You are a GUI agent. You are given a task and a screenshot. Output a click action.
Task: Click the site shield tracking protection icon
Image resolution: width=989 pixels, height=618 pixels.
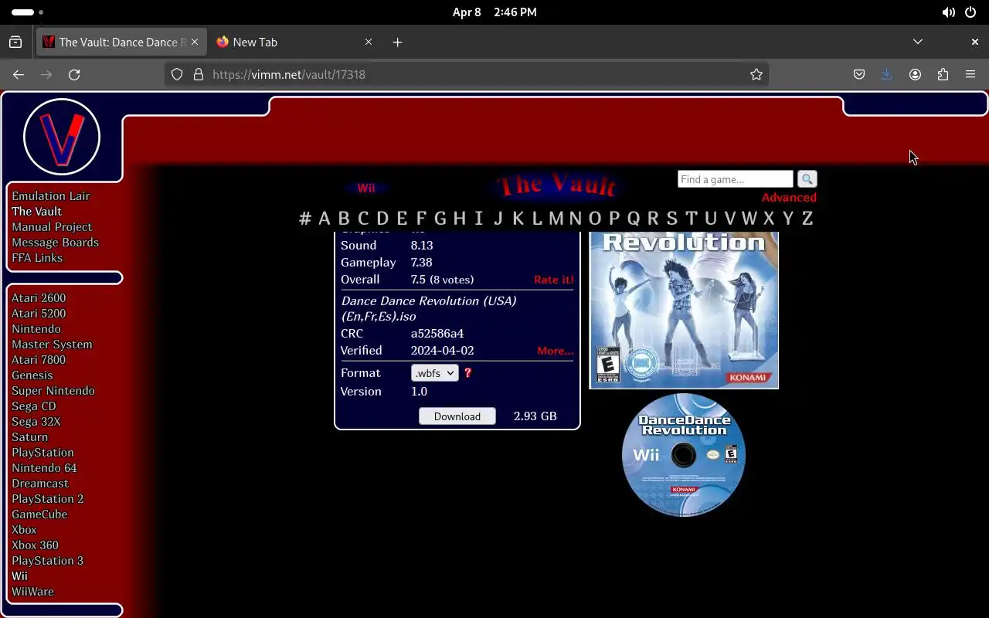point(177,74)
